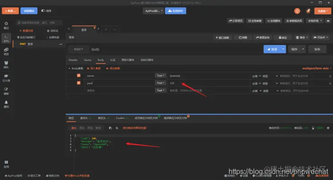Click 定位当前接口 locate current API
Screen dimensions: 333x180
click(26, 37)
